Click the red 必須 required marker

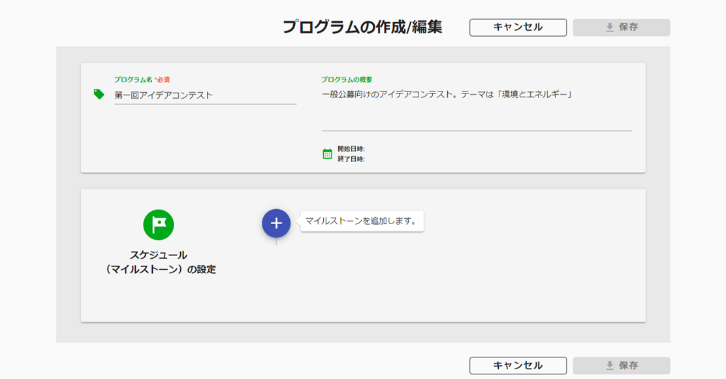[162, 80]
